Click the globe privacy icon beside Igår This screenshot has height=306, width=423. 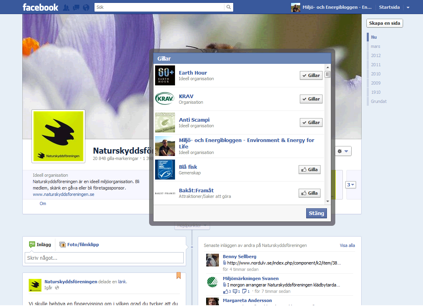point(57,288)
